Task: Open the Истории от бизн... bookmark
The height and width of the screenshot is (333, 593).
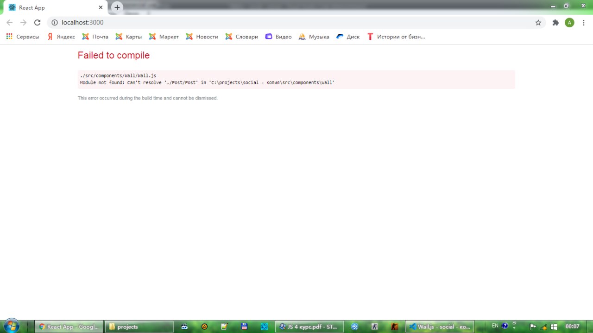Action: (396, 37)
